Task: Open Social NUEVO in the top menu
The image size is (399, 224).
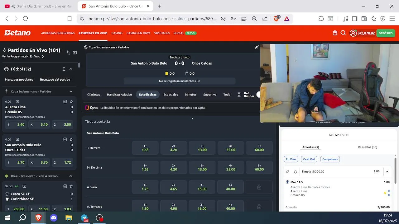Action: point(185,33)
